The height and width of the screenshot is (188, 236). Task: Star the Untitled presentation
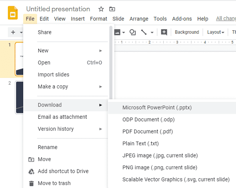(101, 9)
